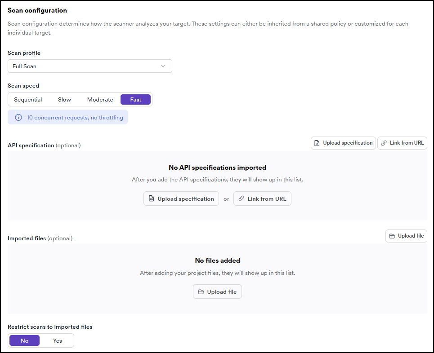The height and width of the screenshot is (353, 434).
Task: Click the info icon beside concurrent requests note
Action: [18, 118]
